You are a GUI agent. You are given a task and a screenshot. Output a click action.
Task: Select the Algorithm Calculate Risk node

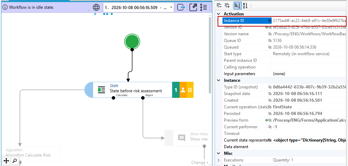pos(30,154)
